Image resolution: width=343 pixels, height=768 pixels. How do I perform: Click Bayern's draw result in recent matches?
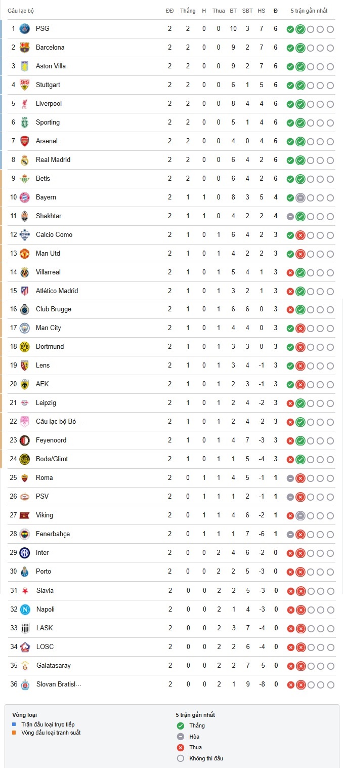click(300, 198)
